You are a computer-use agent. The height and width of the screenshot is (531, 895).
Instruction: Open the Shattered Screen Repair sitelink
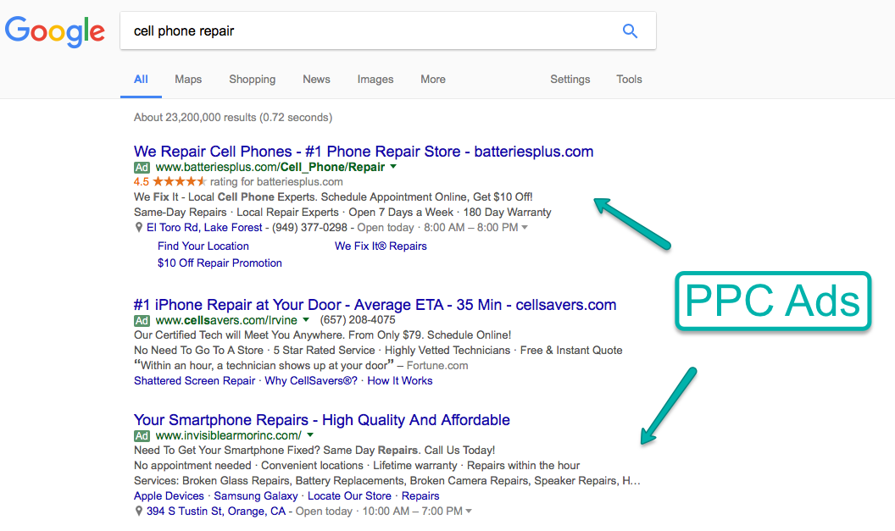tap(195, 380)
